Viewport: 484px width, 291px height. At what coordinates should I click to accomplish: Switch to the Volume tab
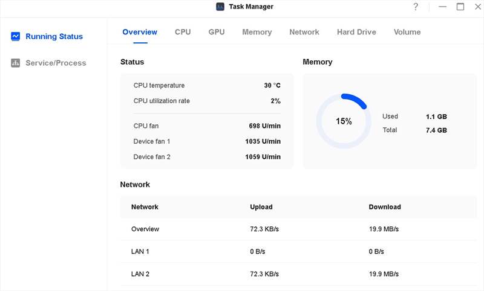pyautogui.click(x=407, y=32)
